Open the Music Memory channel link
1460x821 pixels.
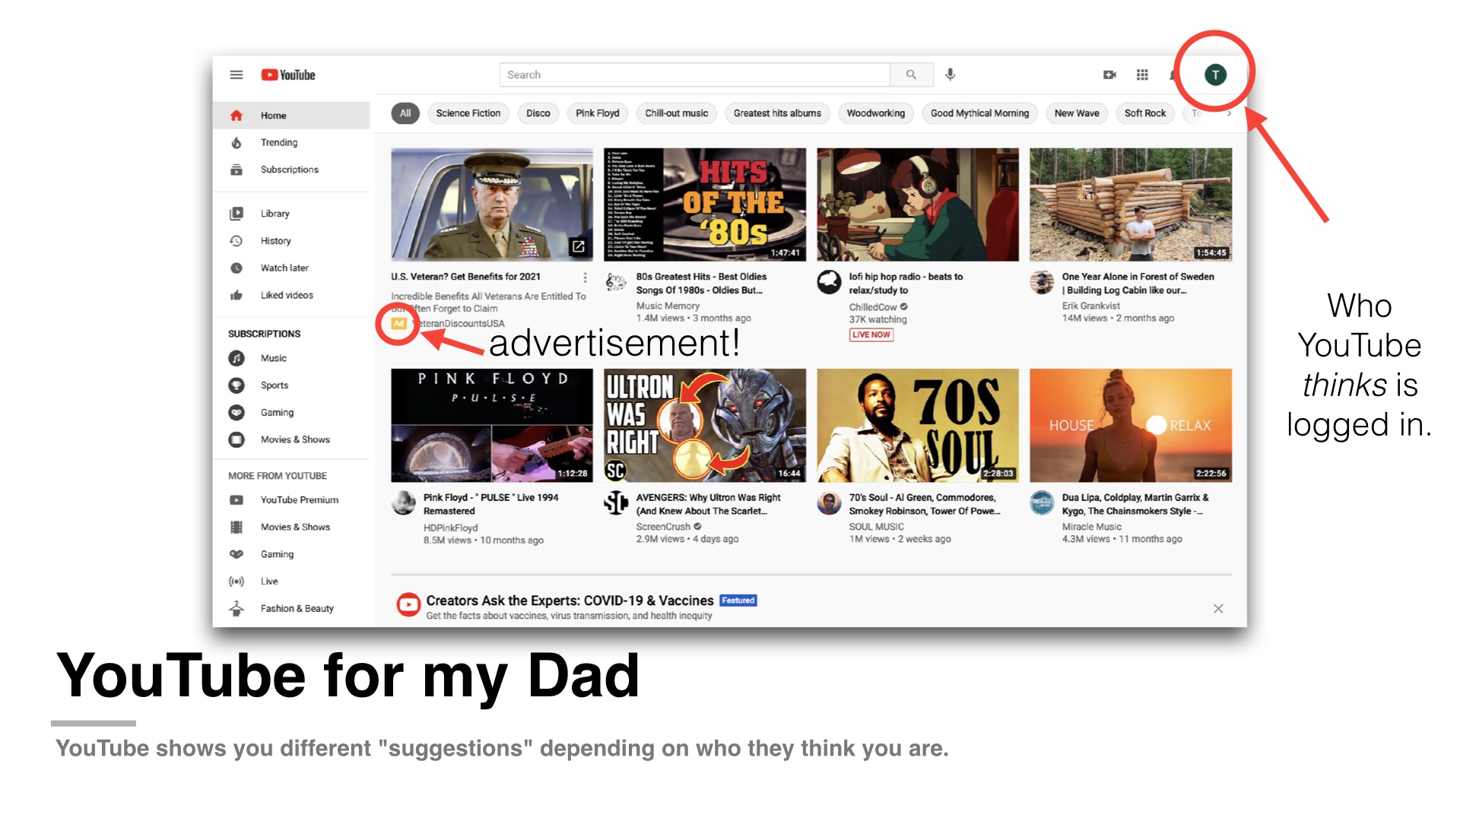(x=668, y=306)
